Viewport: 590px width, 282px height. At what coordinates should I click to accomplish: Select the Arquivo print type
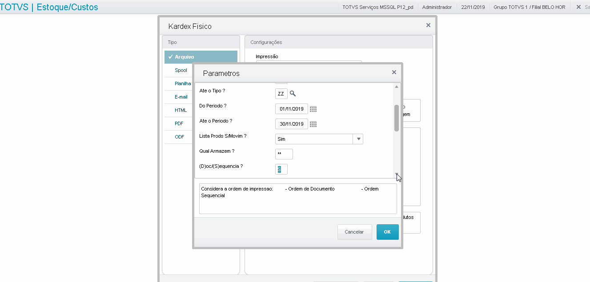point(201,57)
